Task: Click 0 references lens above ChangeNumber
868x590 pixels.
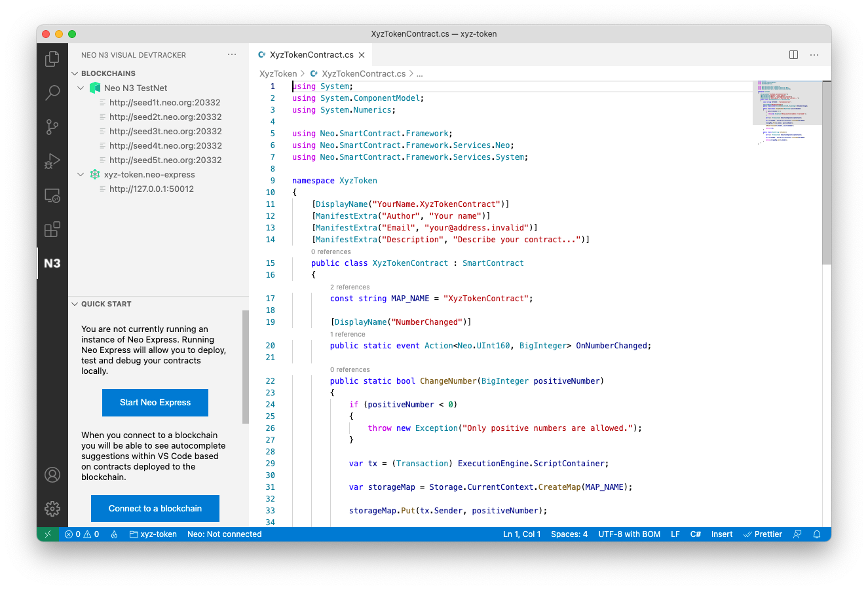Action: (x=350, y=369)
